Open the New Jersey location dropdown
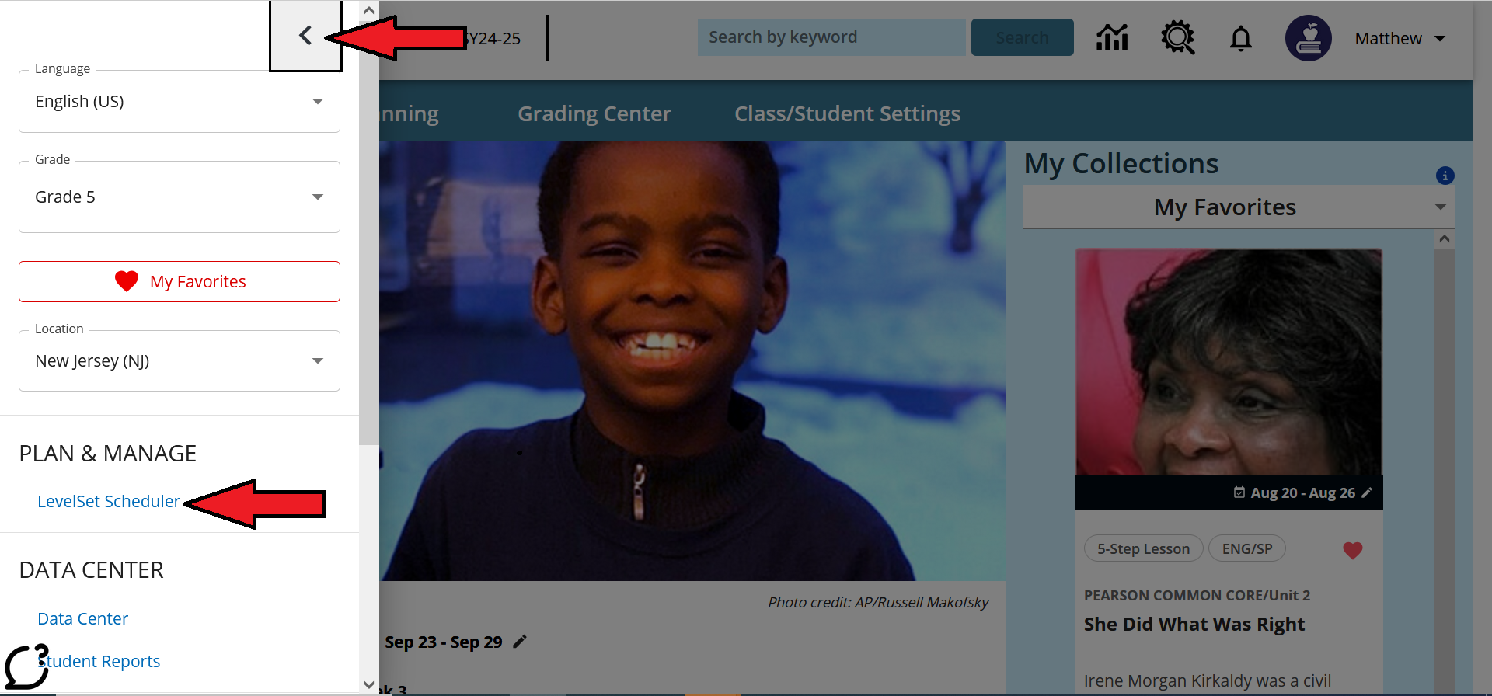The image size is (1492, 696). tap(180, 360)
